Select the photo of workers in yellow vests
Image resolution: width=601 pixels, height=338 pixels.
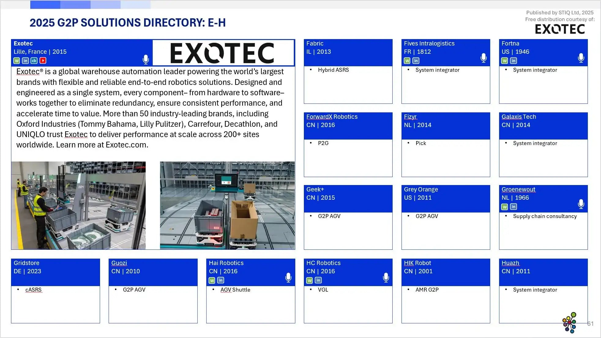point(78,205)
